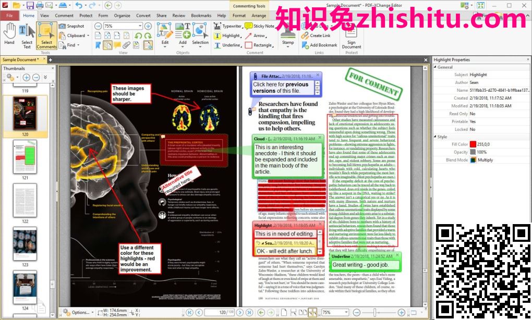Jump to first page in status bar
Image resolution: width=532 pixels, height=320 pixels.
(190, 313)
